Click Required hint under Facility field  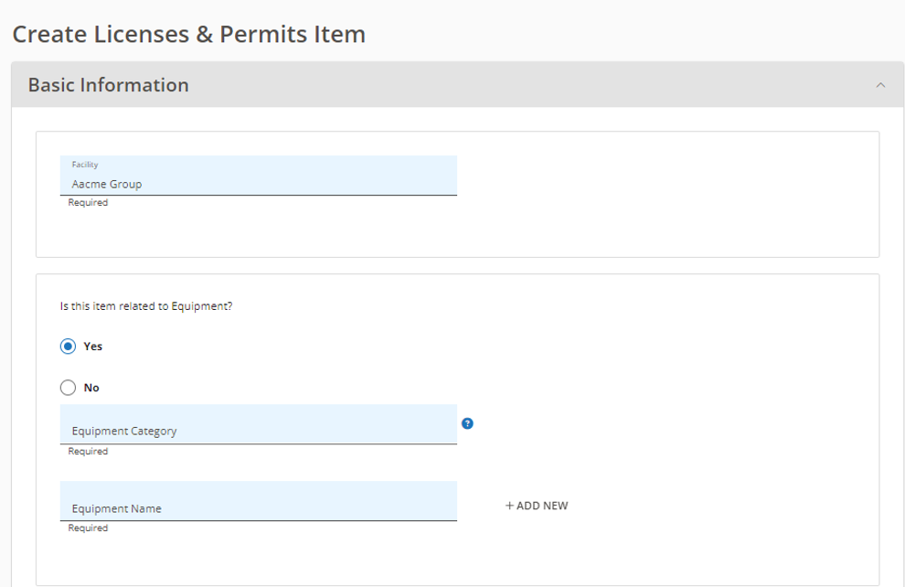[x=88, y=203]
